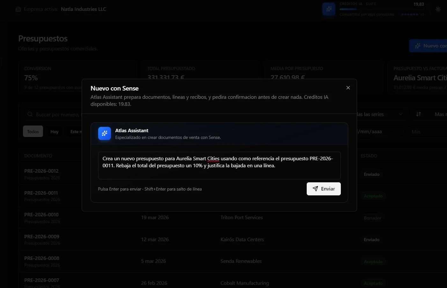Image resolution: width=447 pixels, height=288 pixels.
Task: Open budget PRE-2026-0011
Action: (x=41, y=193)
